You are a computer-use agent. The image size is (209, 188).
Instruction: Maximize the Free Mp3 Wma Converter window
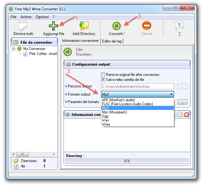click(176, 8)
